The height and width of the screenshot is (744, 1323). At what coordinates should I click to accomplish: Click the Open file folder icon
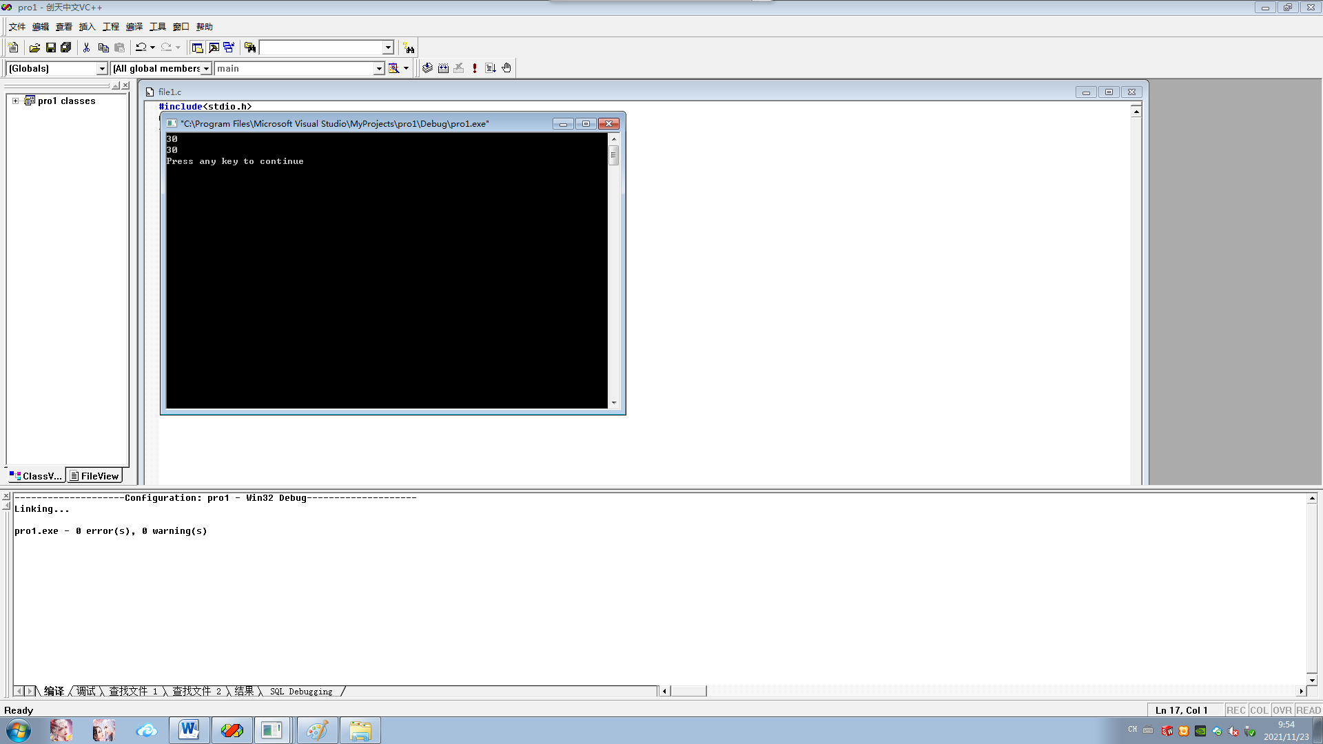(x=34, y=48)
